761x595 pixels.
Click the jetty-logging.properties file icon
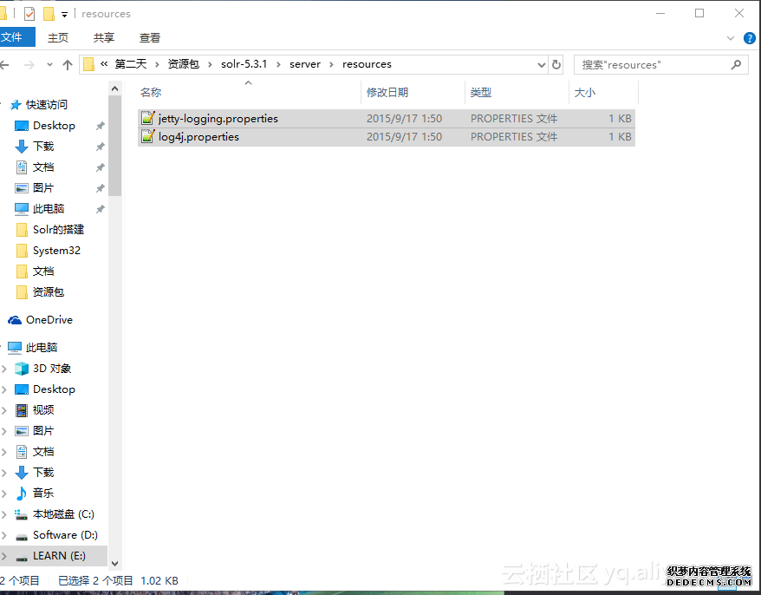point(147,119)
